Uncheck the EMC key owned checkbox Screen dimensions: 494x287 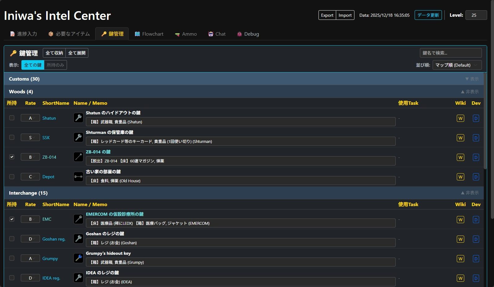(12, 219)
